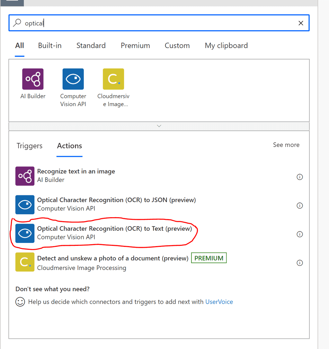Show info for Recognize text in an image

point(300,177)
